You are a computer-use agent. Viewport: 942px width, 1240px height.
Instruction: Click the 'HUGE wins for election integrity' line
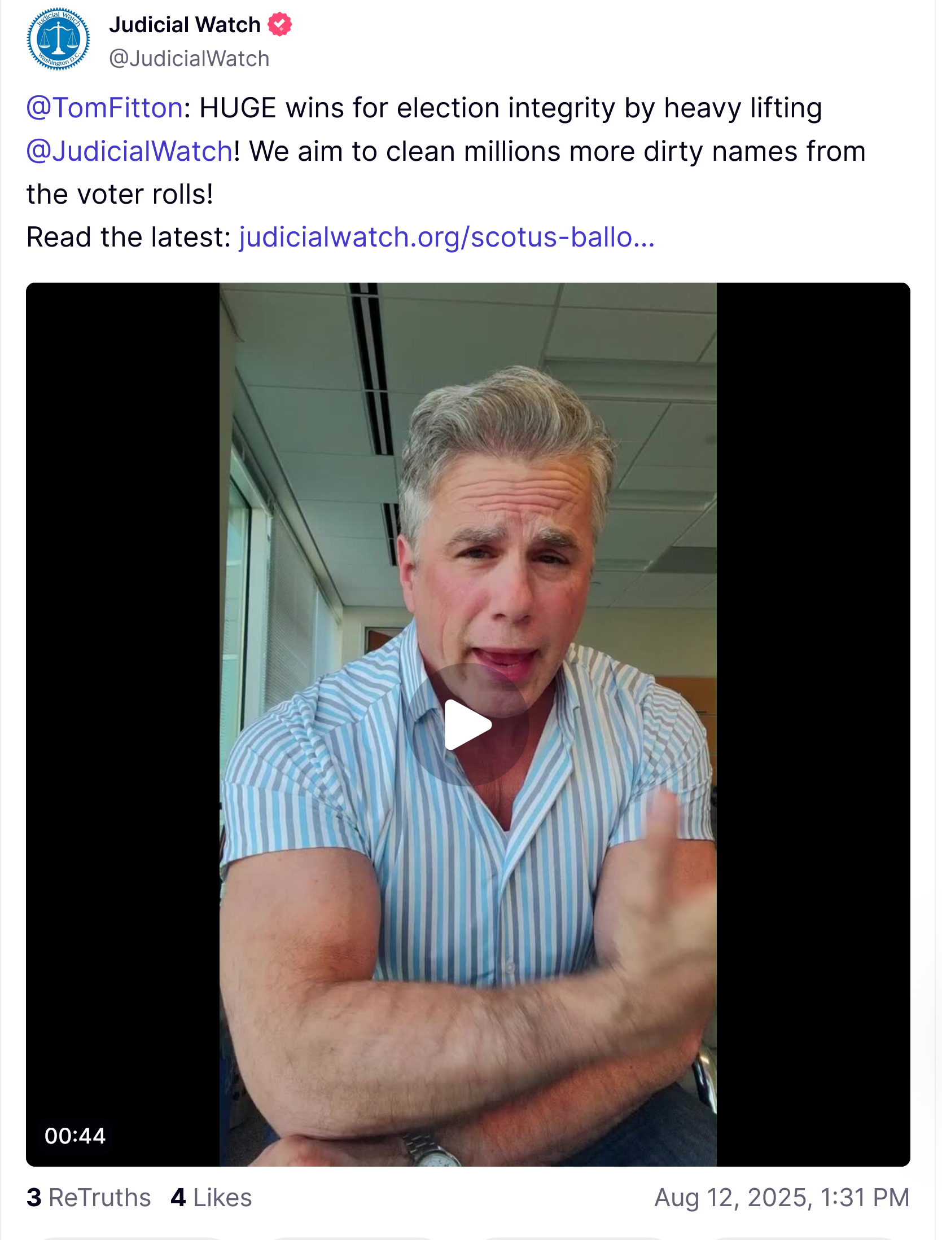point(407,108)
